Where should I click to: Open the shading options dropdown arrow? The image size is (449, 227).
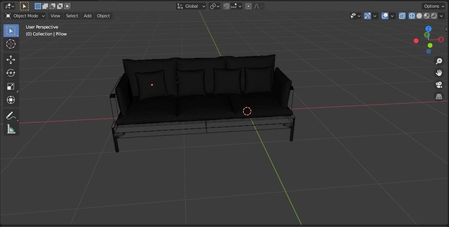point(441,16)
